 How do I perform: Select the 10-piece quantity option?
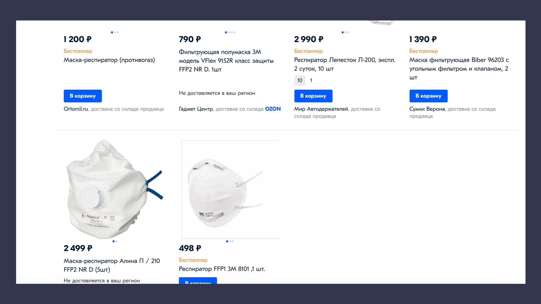click(x=300, y=80)
